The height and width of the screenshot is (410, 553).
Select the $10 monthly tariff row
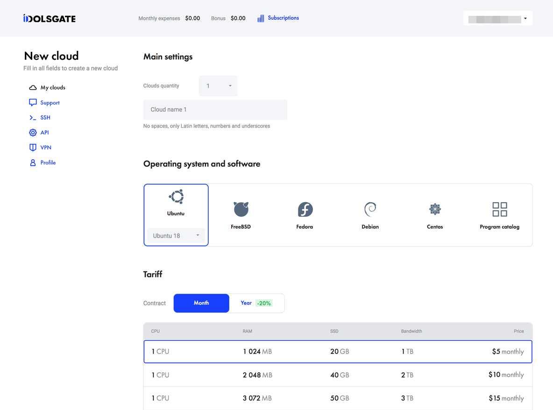[x=338, y=375]
